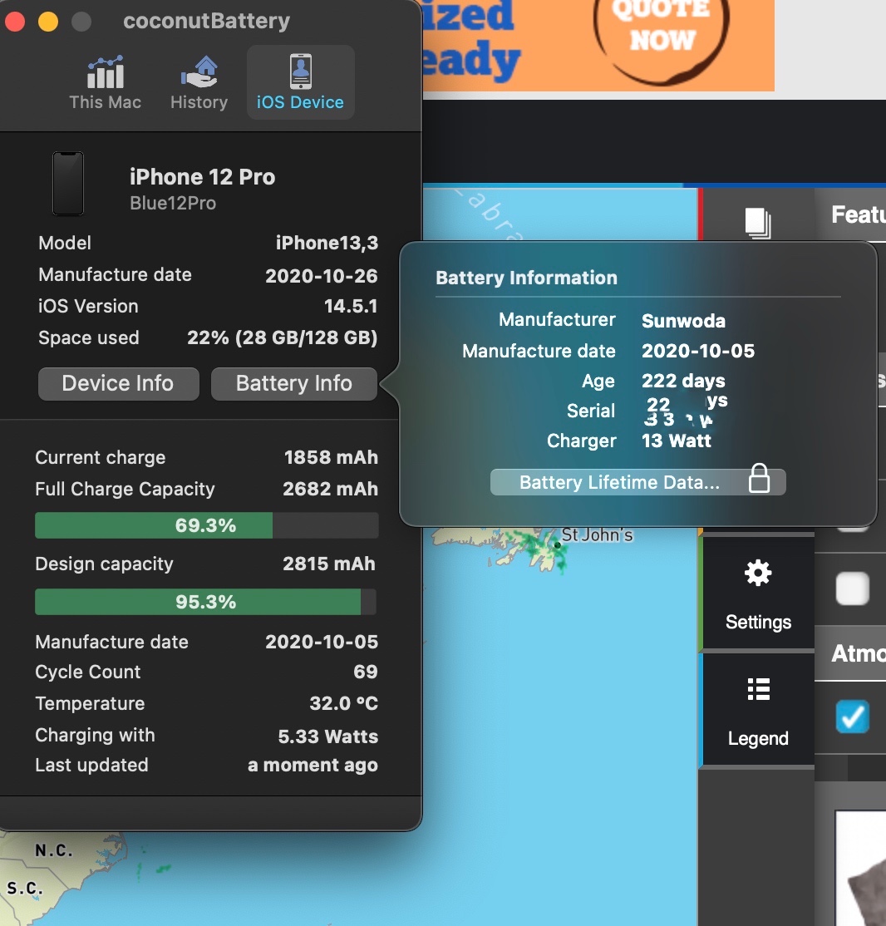The height and width of the screenshot is (926, 886).
Task: Click the 2682 mAh full charge value
Action: pyautogui.click(x=330, y=489)
